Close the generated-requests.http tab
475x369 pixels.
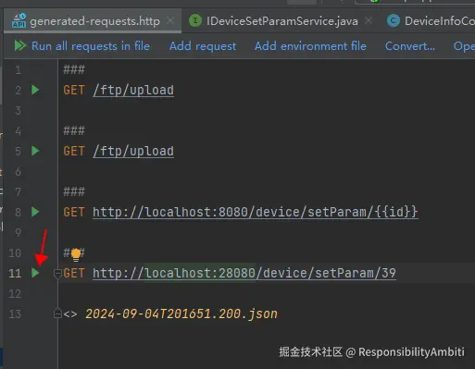tap(170, 20)
